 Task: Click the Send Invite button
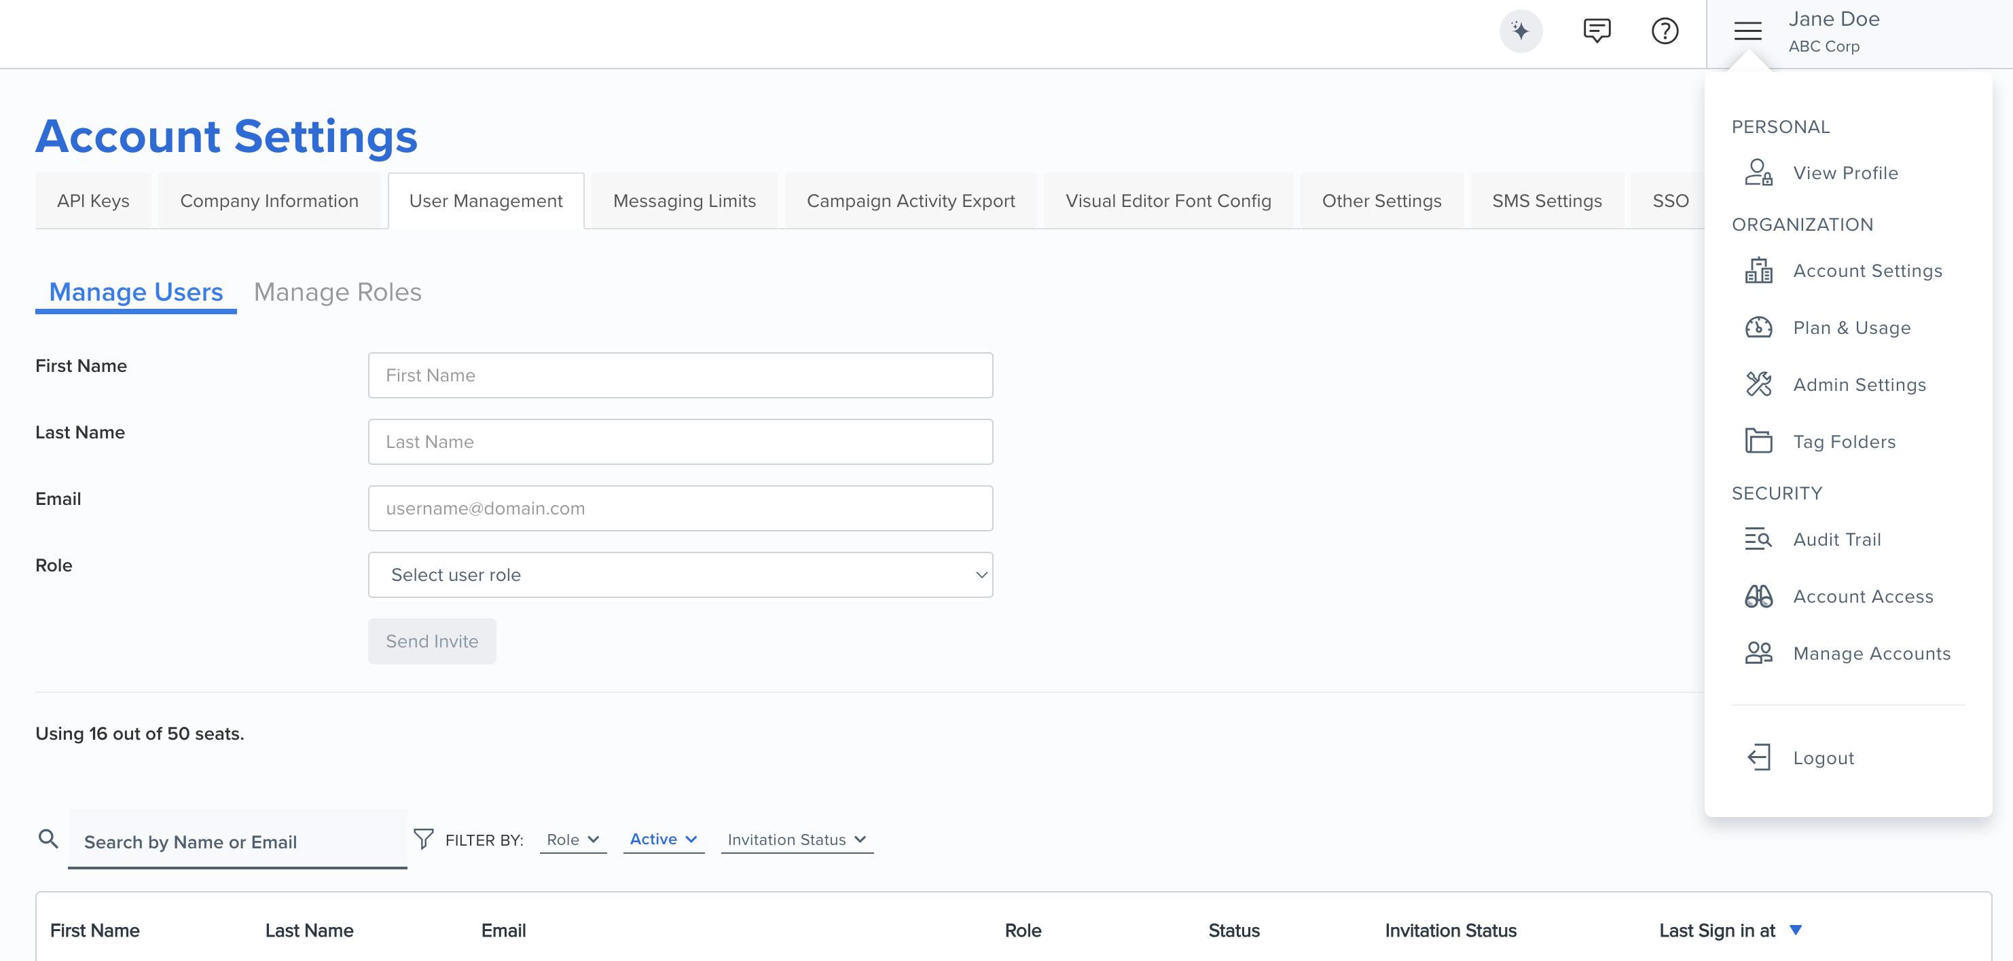click(431, 641)
